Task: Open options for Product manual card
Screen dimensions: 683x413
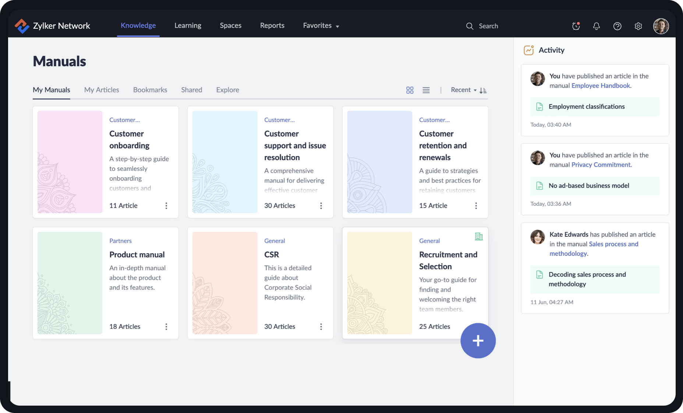Action: pyautogui.click(x=166, y=327)
